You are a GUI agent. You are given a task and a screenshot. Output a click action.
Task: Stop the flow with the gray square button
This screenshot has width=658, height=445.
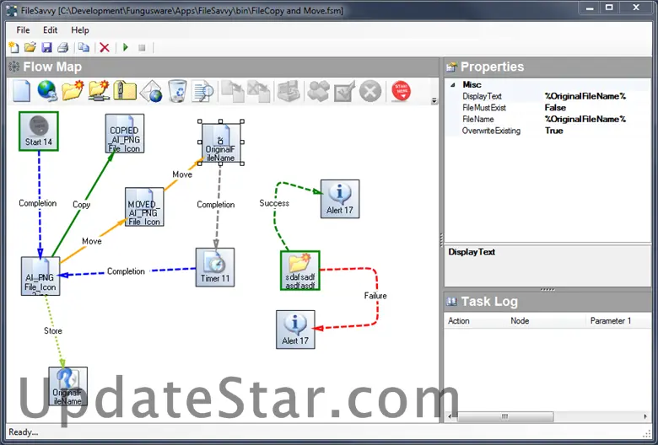[x=142, y=48]
